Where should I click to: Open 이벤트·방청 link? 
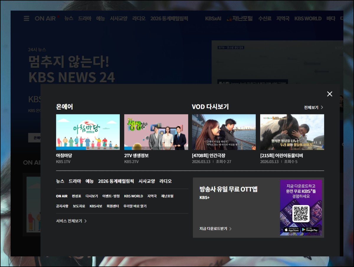[111, 196]
